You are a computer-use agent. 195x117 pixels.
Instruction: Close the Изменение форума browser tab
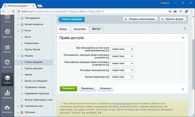click(x=34, y=6)
